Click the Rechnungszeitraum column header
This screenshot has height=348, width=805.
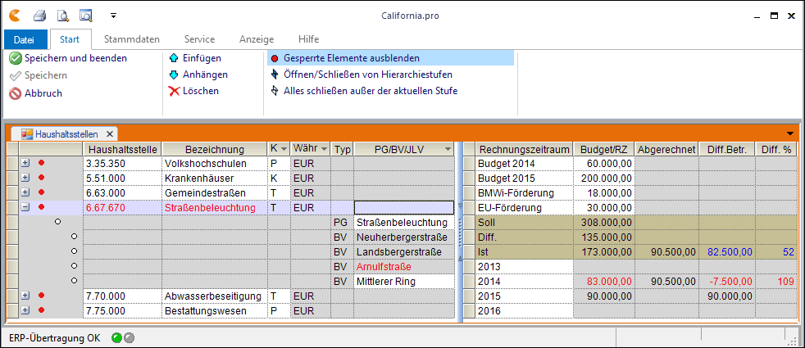click(x=524, y=149)
